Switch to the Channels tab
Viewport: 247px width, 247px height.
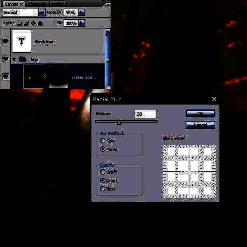[x=37, y=4]
